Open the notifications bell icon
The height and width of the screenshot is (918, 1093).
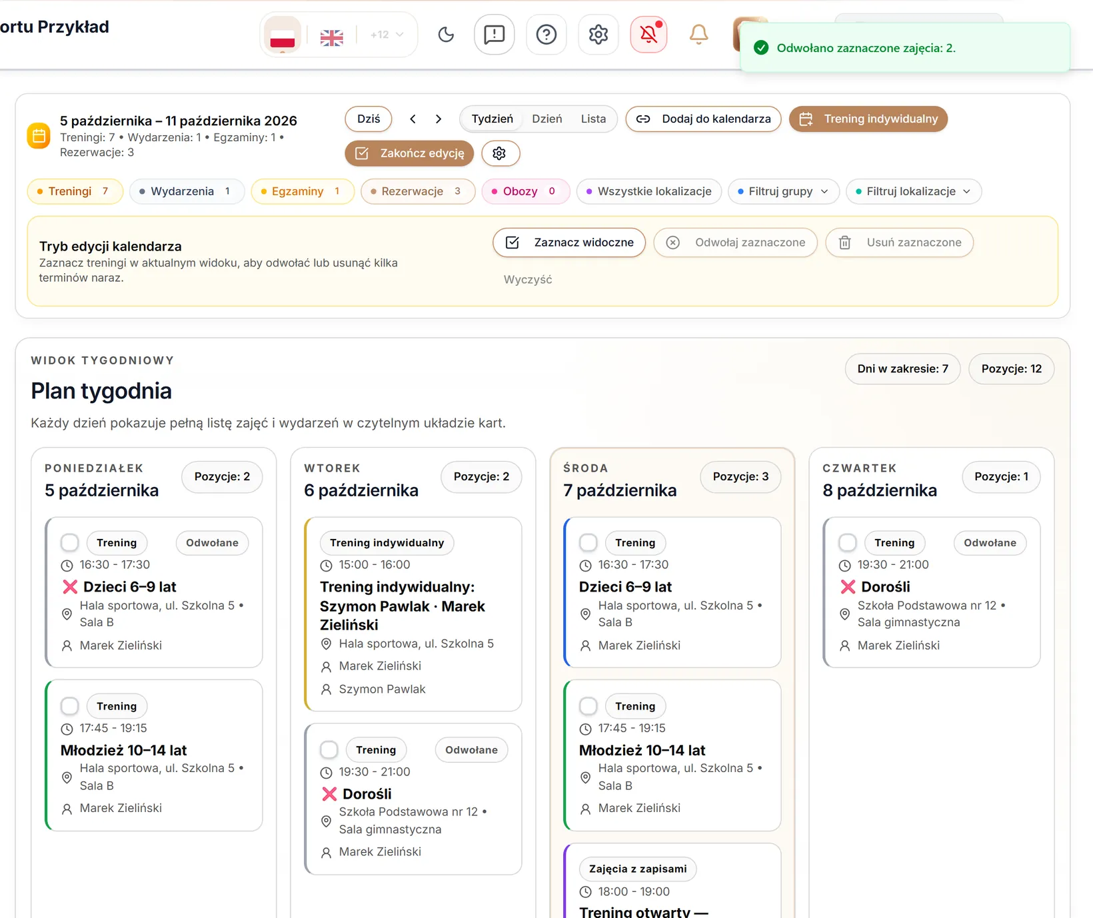(698, 34)
